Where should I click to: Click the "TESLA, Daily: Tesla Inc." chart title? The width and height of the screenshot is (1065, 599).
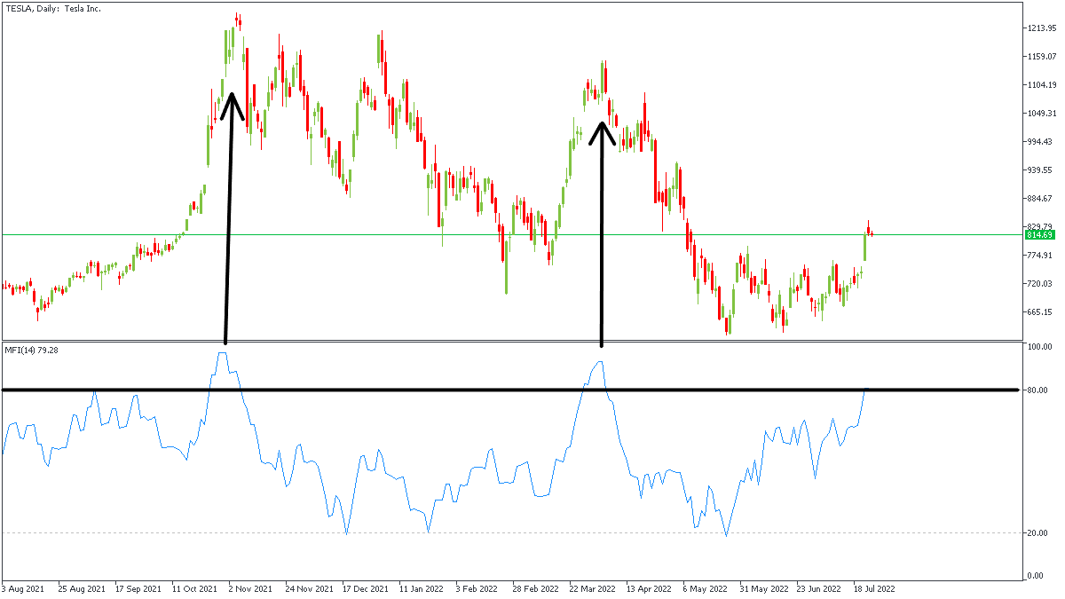click(x=53, y=8)
